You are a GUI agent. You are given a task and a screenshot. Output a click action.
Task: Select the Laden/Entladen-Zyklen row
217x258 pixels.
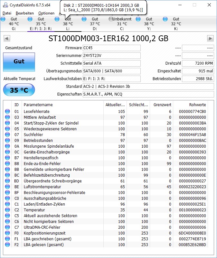(106, 204)
